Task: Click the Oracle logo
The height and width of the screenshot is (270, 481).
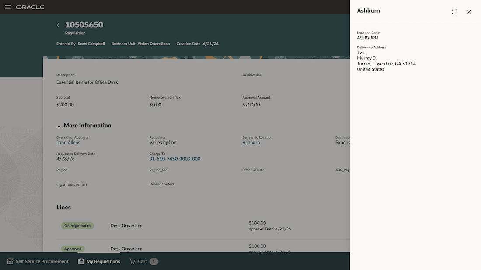Action: 30,7
